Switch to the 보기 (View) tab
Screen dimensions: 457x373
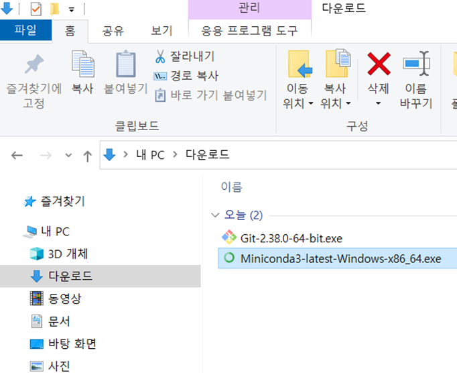coord(161,31)
